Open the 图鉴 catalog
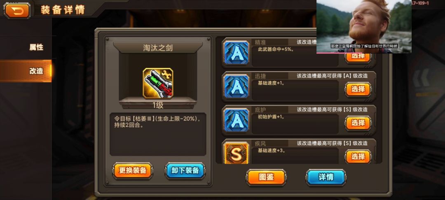Image resolution: width=445 pixels, height=200 pixels. [266, 177]
